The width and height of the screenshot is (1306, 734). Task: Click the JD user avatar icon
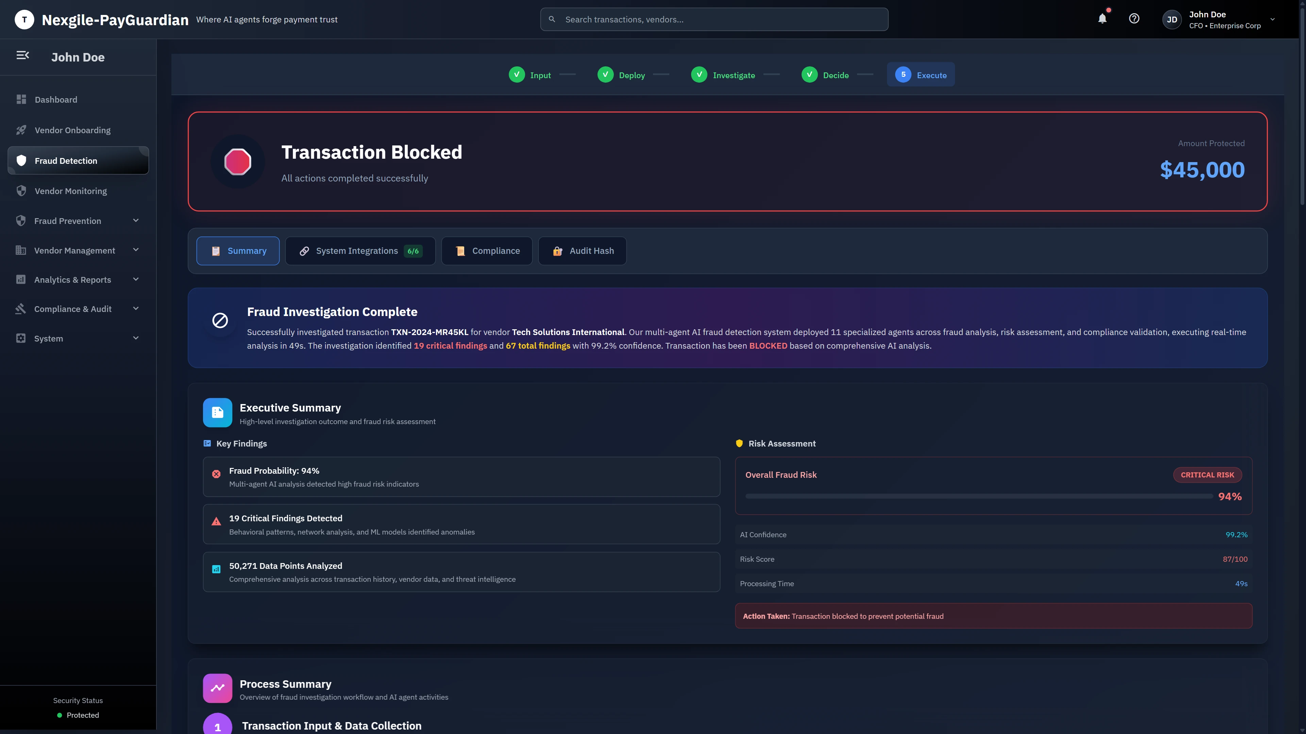point(1172,19)
